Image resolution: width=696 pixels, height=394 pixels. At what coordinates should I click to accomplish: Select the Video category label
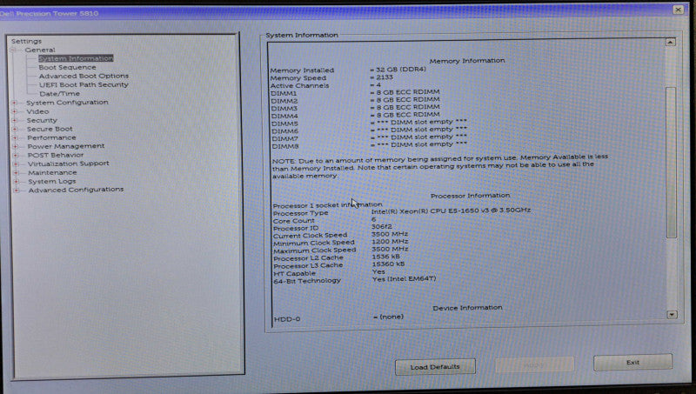(37, 111)
